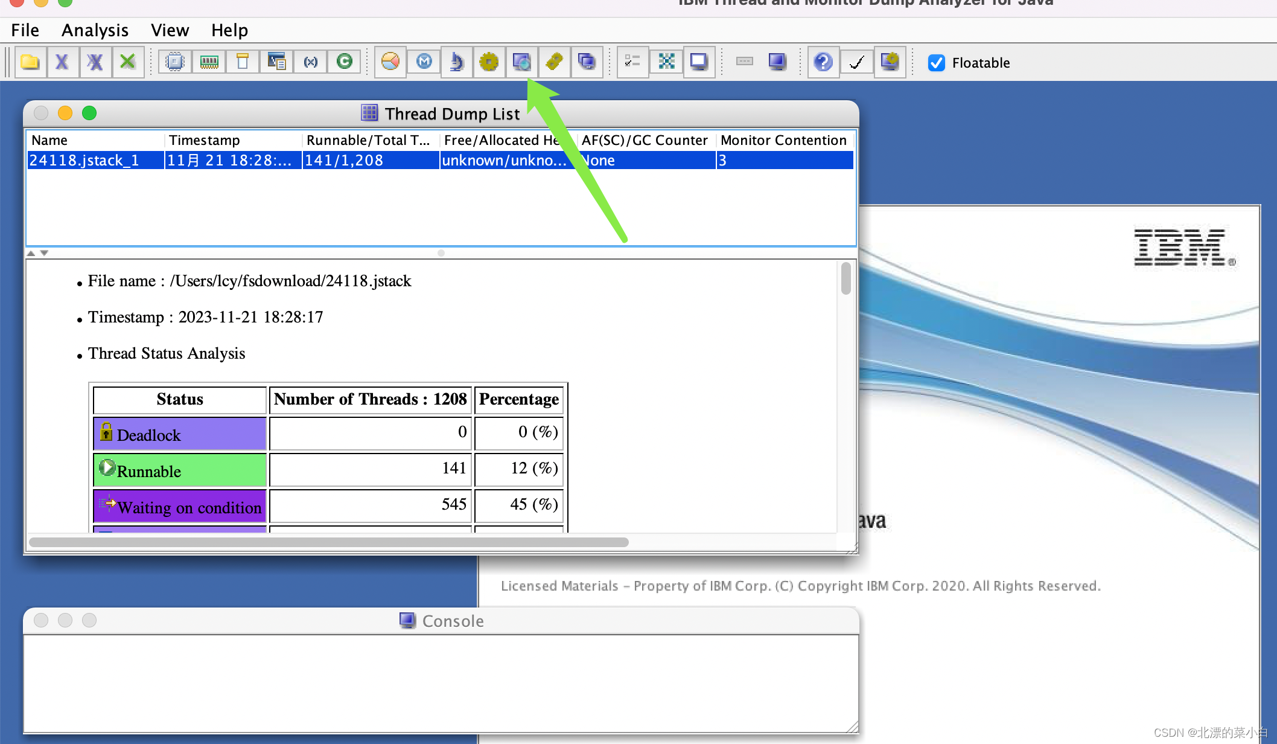Image resolution: width=1277 pixels, height=744 pixels.
Task: Click the Runnable status cell
Action: (180, 470)
